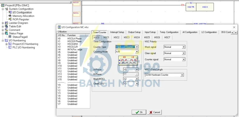Open the Counter signal polarity dropdown

[x=184, y=59]
